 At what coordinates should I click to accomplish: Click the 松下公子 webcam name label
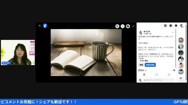(6, 63)
